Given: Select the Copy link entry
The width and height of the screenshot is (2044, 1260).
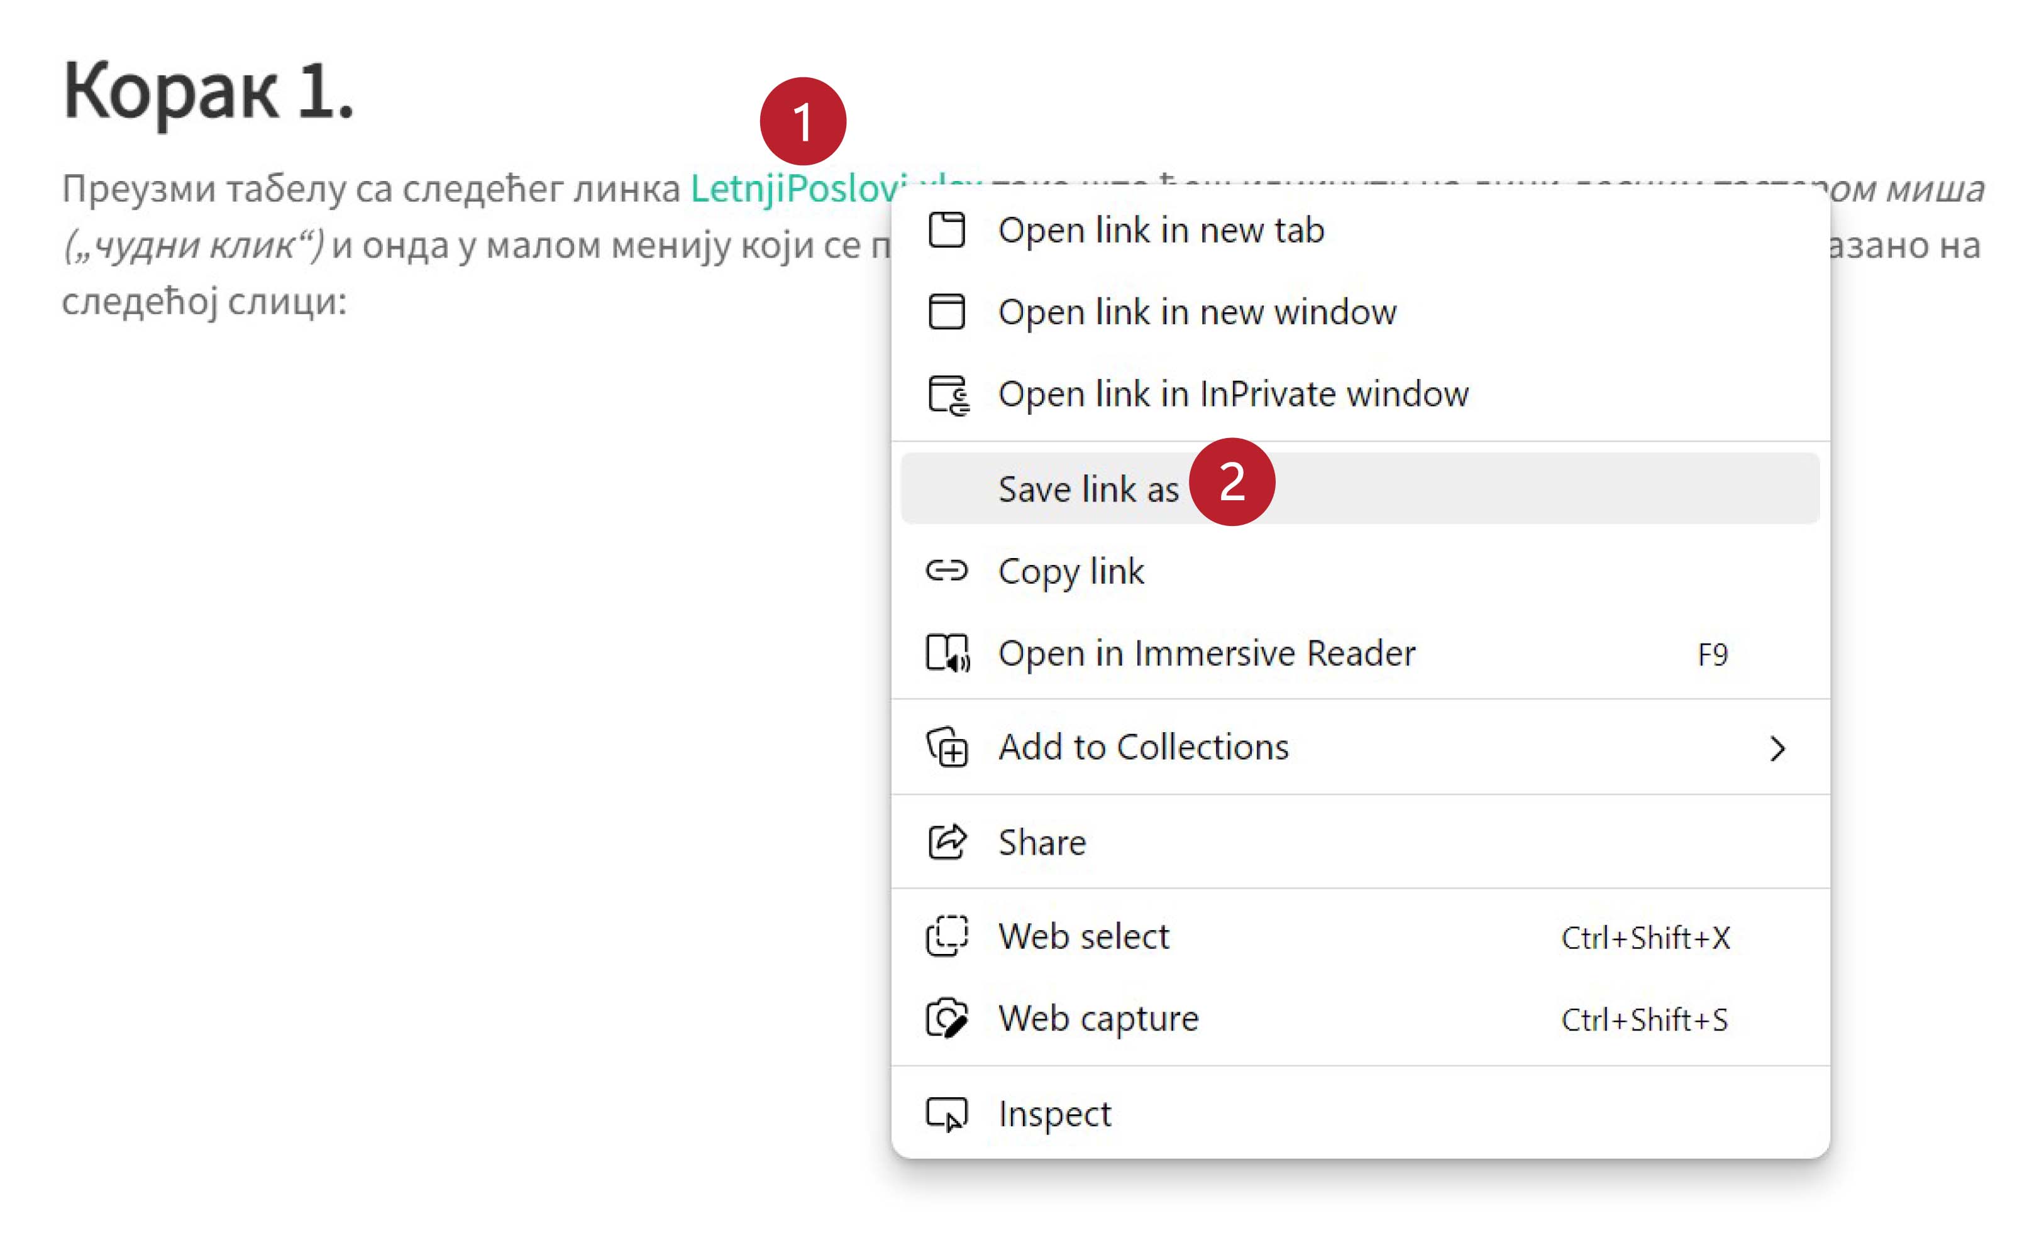Looking at the screenshot, I should click(1070, 571).
